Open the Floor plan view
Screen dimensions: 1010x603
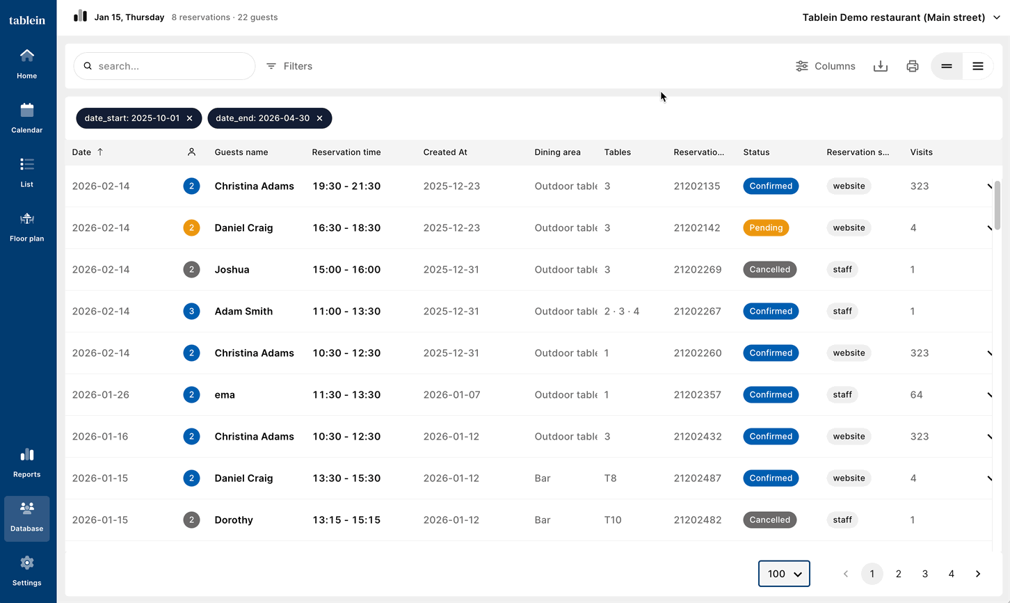[x=26, y=225]
